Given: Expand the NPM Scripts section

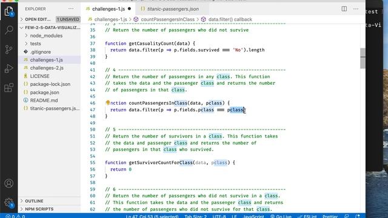Looking at the screenshot, I should point(50,209).
